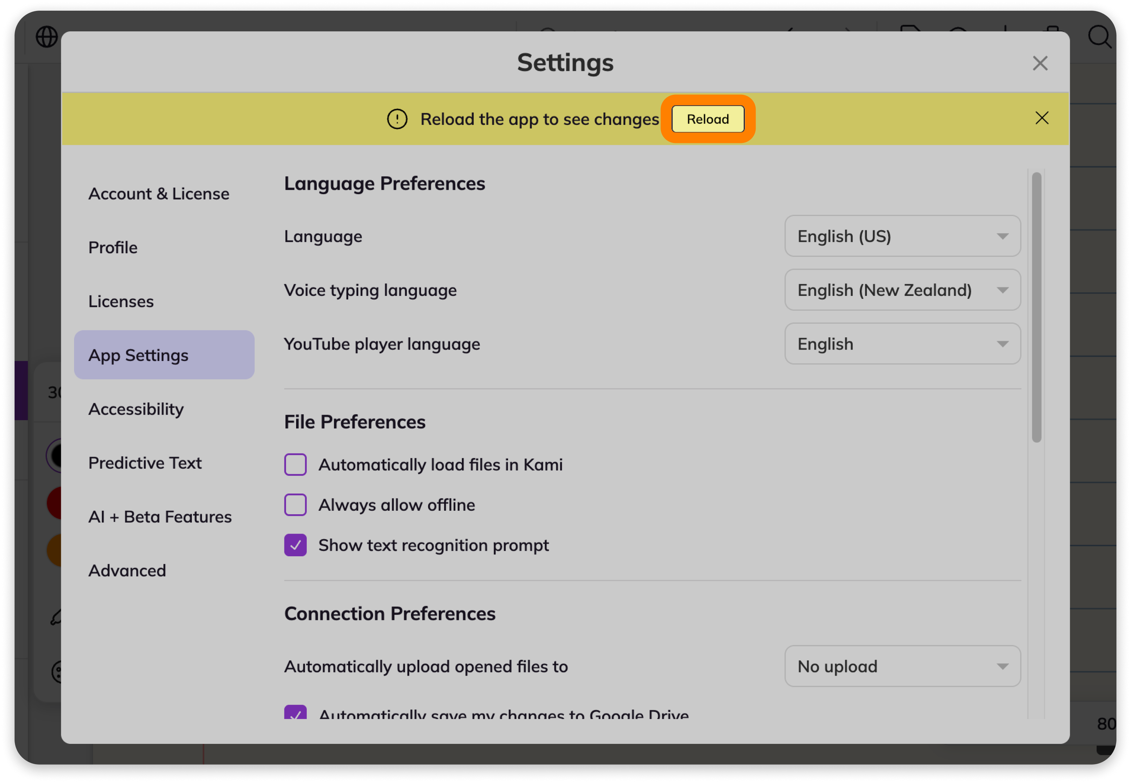
Task: Switch to Advanced settings
Action: (164, 571)
